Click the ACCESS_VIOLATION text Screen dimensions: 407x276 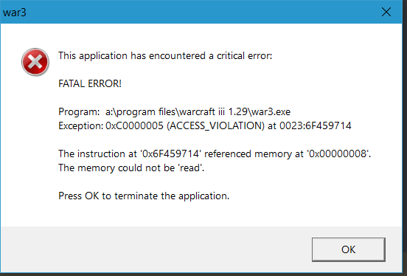tap(215, 126)
